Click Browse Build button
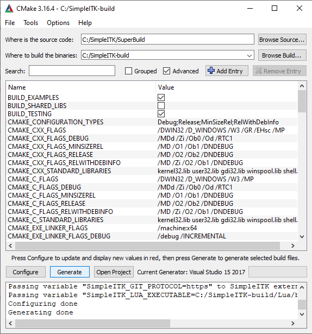The image size is (312, 334). click(282, 55)
